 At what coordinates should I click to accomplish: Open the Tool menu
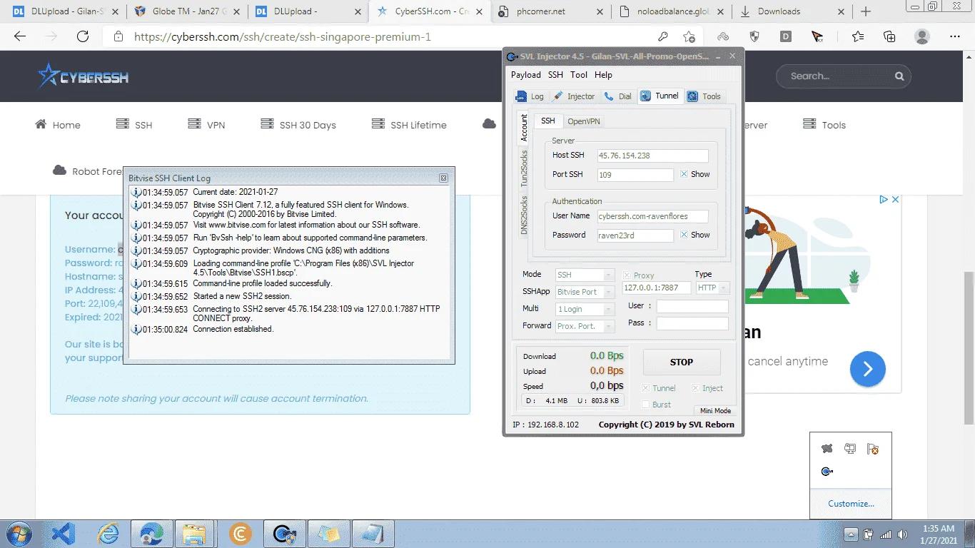click(x=579, y=75)
